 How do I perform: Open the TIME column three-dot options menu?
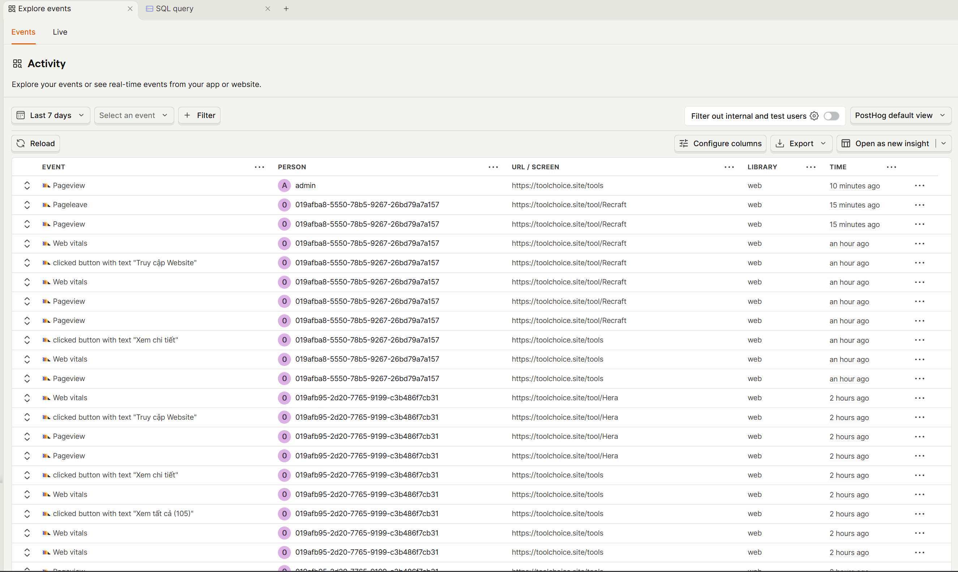tap(891, 167)
